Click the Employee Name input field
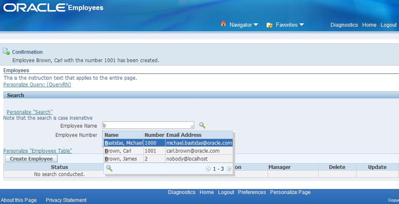399x204 pixels. coord(148,125)
